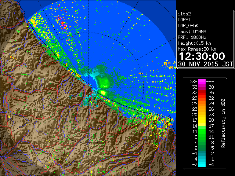This screenshot has height=176, width=235.
Task: Click the 'CAP_OP5K' text line
Action: [x=188, y=26]
